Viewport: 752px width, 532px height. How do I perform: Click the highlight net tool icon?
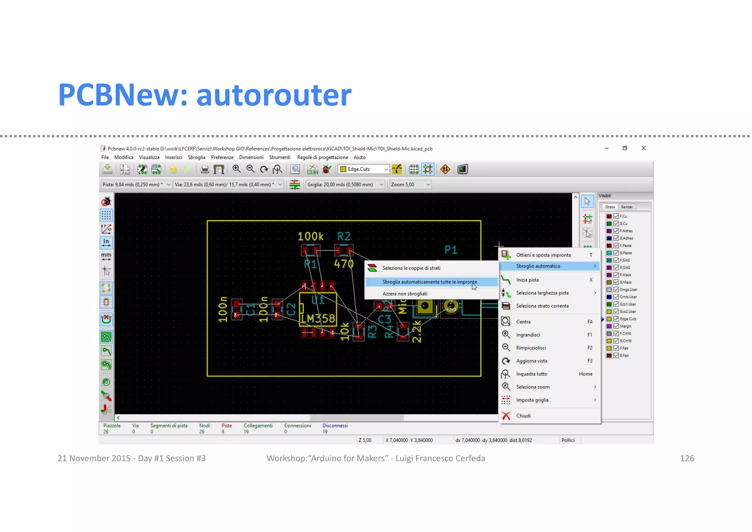(587, 219)
